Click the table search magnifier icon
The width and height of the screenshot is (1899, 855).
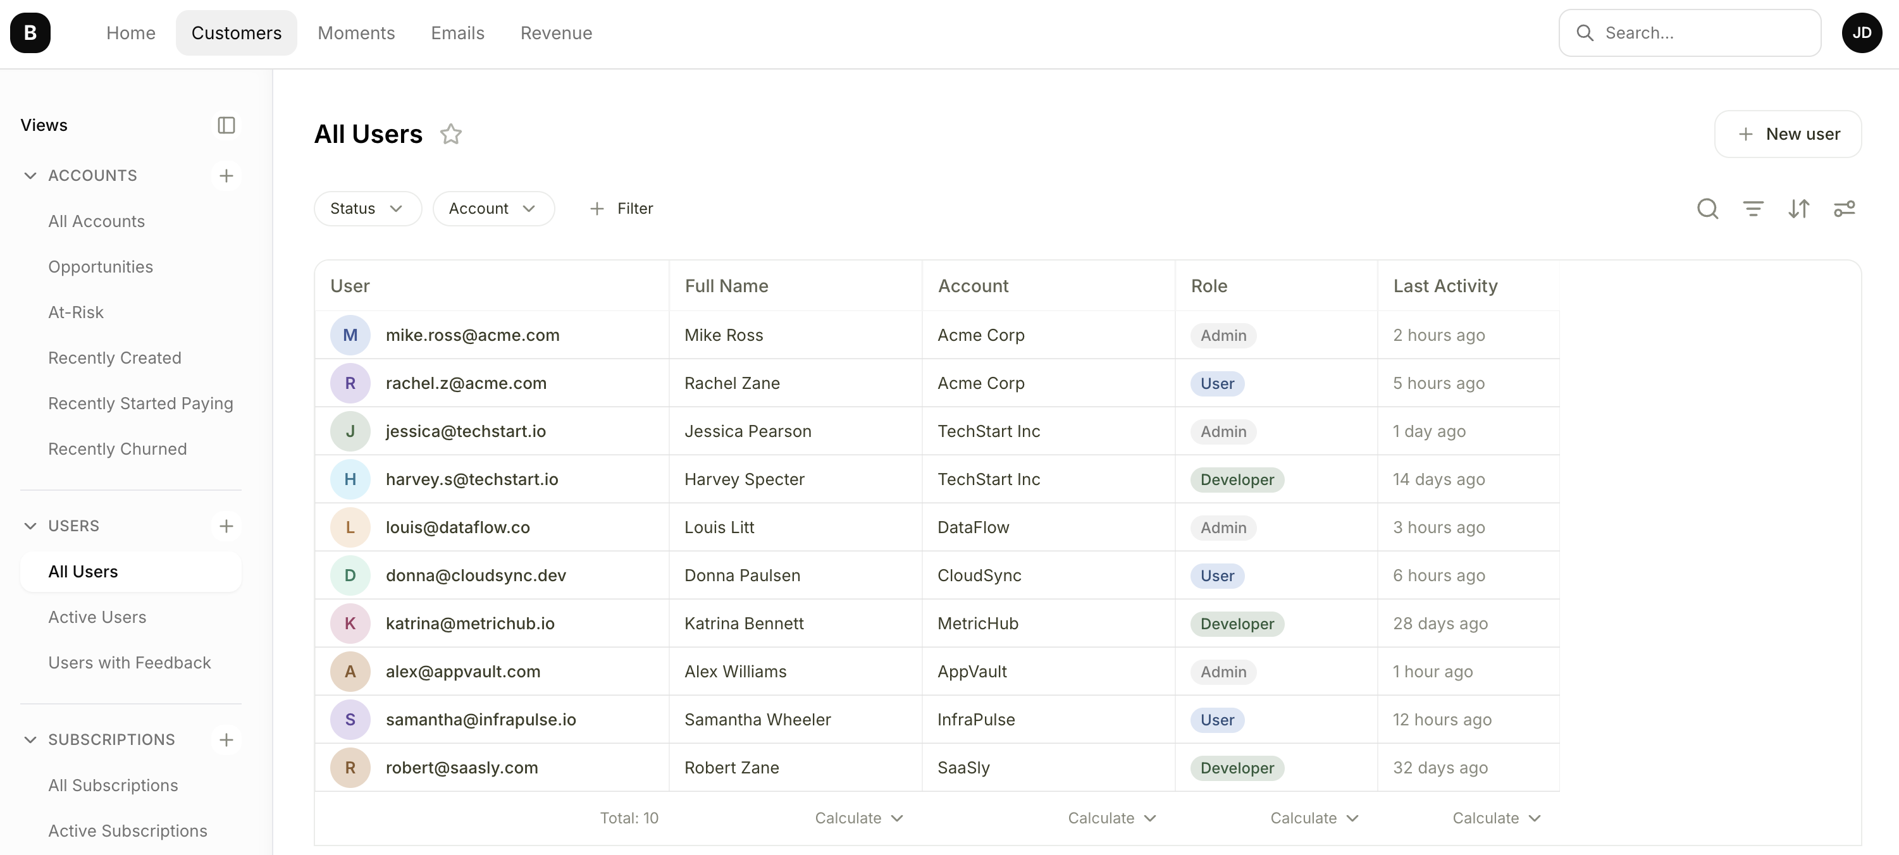point(1707,209)
